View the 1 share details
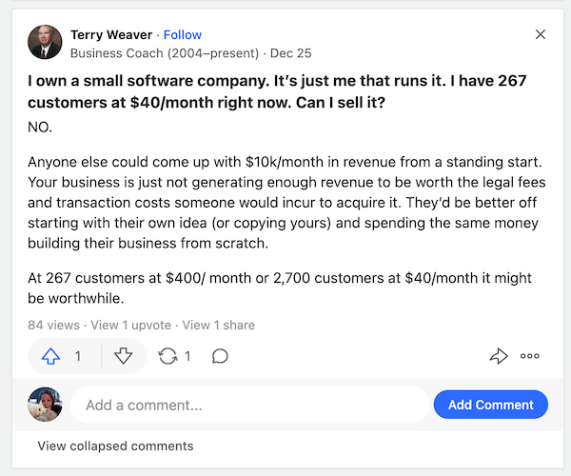Image resolution: width=571 pixels, height=476 pixels. pos(218,325)
